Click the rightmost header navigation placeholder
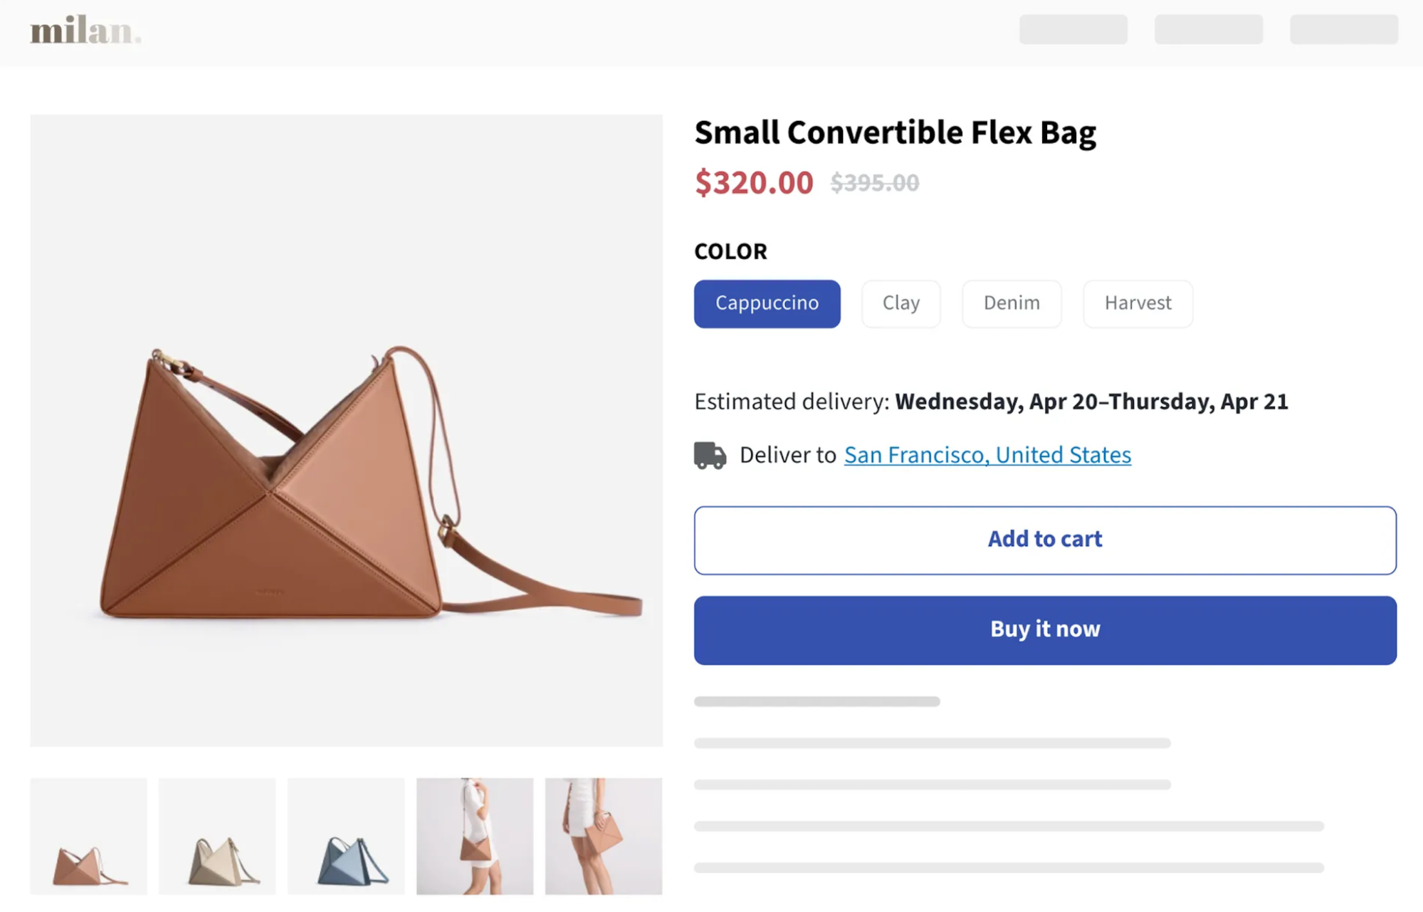 pos(1343,30)
